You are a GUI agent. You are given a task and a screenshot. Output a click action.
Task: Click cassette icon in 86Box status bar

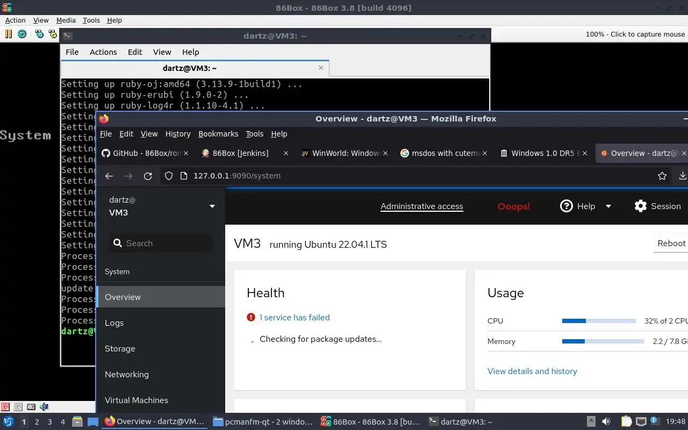pos(31,407)
